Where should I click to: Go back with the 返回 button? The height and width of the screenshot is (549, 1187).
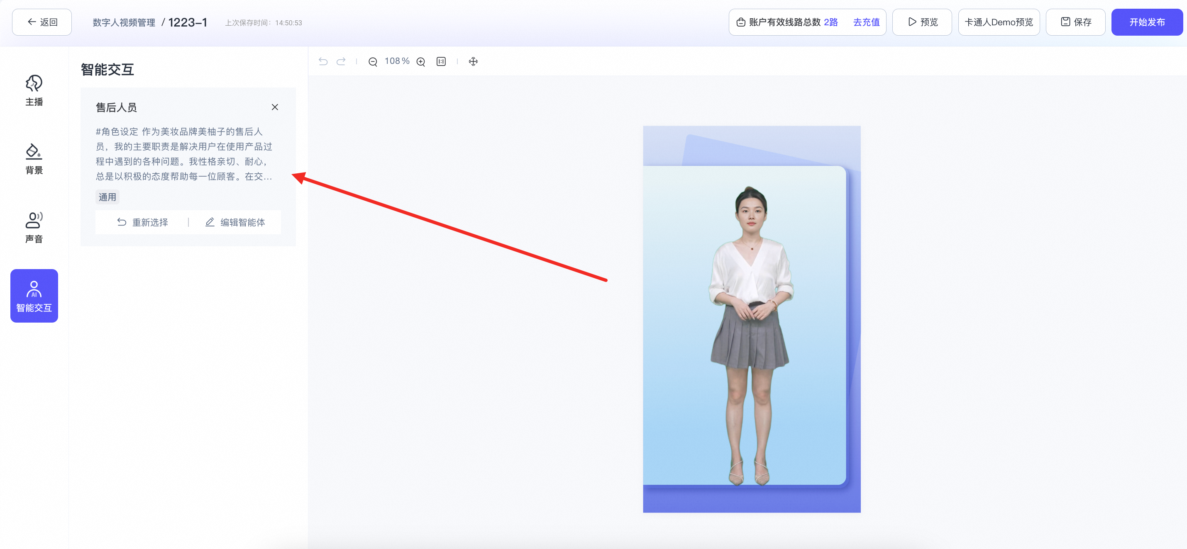pos(42,22)
